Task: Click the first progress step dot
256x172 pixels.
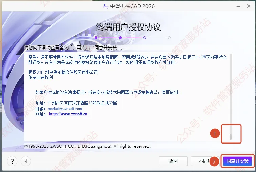Action: point(96,38)
